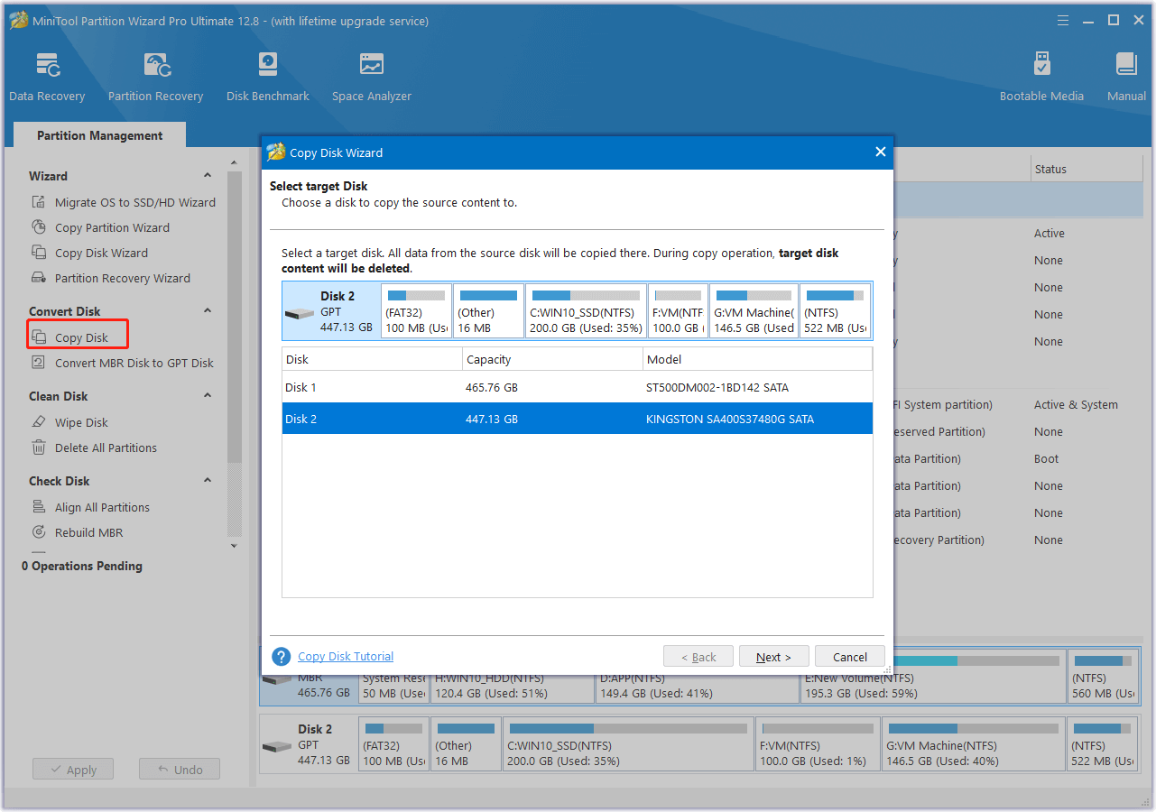Click Rebuild MBR icon
The height and width of the screenshot is (812, 1156).
pyautogui.click(x=39, y=532)
